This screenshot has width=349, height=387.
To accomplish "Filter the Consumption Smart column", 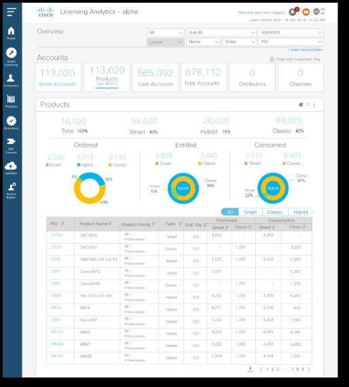I will tap(274, 227).
